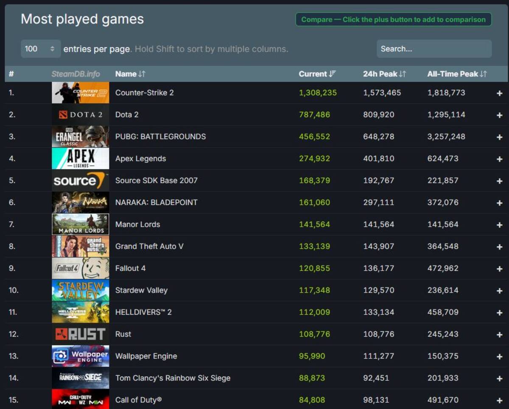The width and height of the screenshot is (509, 409).
Task: Open the Apex Legends name link
Action: (140, 159)
